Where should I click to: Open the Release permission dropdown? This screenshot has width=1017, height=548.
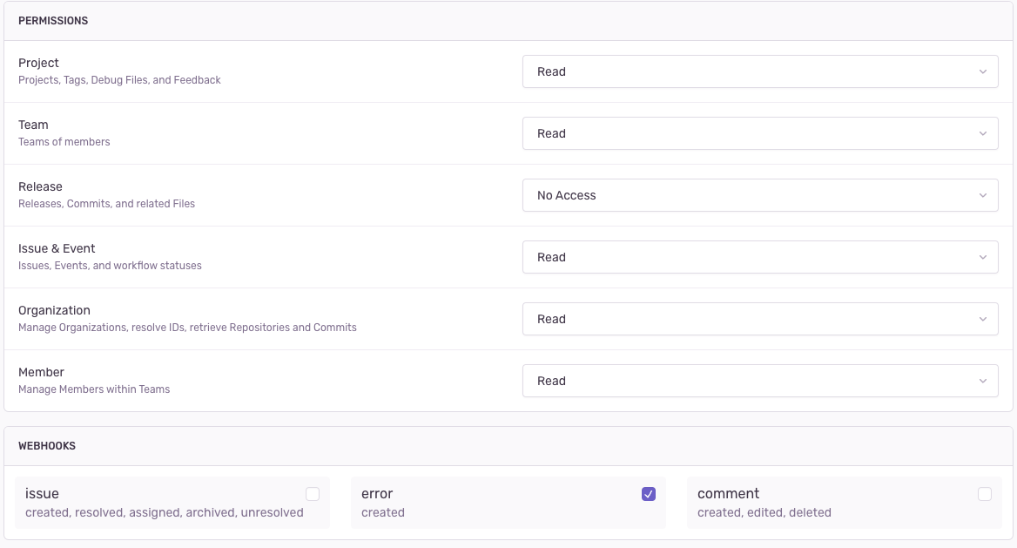point(759,195)
